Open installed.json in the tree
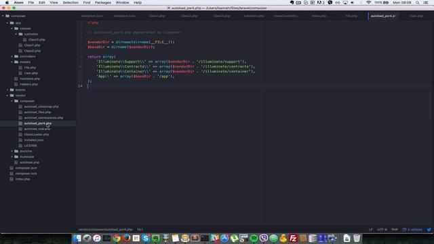The image size is (434, 244). point(34,140)
